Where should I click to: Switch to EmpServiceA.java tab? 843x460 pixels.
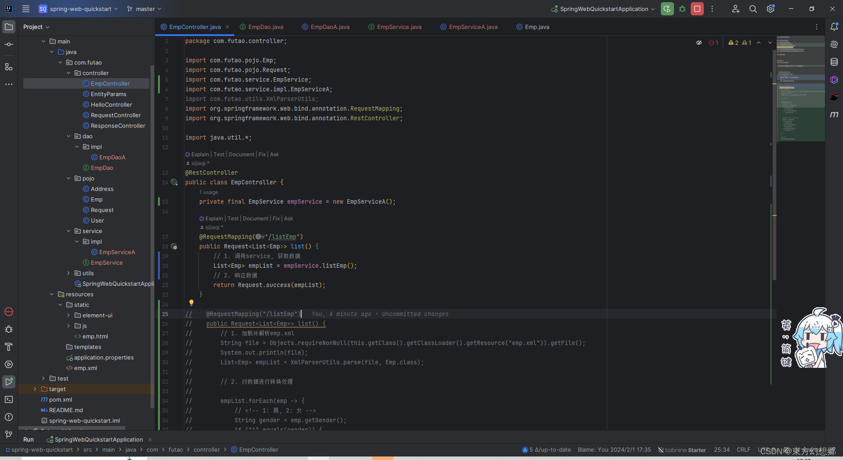coord(469,27)
